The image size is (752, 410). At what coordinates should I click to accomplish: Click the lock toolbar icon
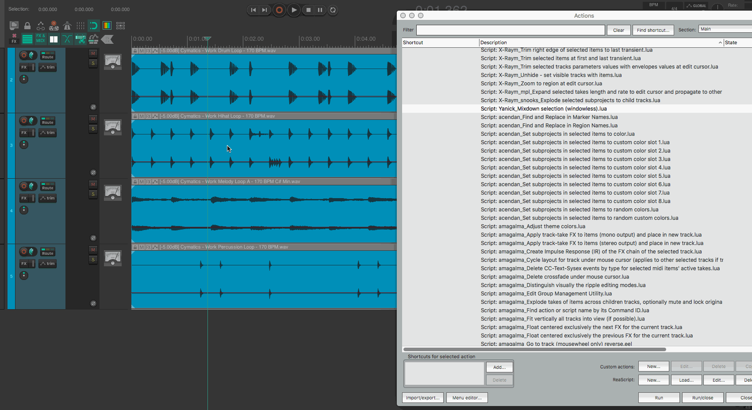coord(27,26)
